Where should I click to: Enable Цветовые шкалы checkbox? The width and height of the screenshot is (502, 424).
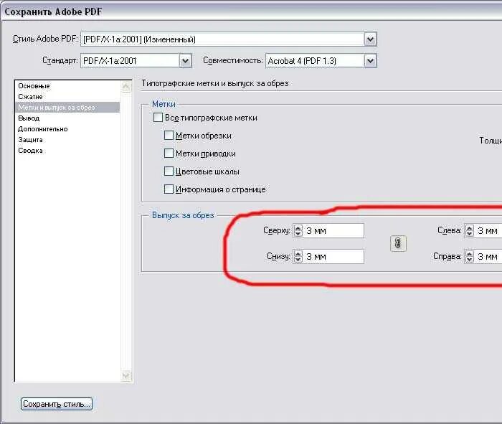(169, 171)
